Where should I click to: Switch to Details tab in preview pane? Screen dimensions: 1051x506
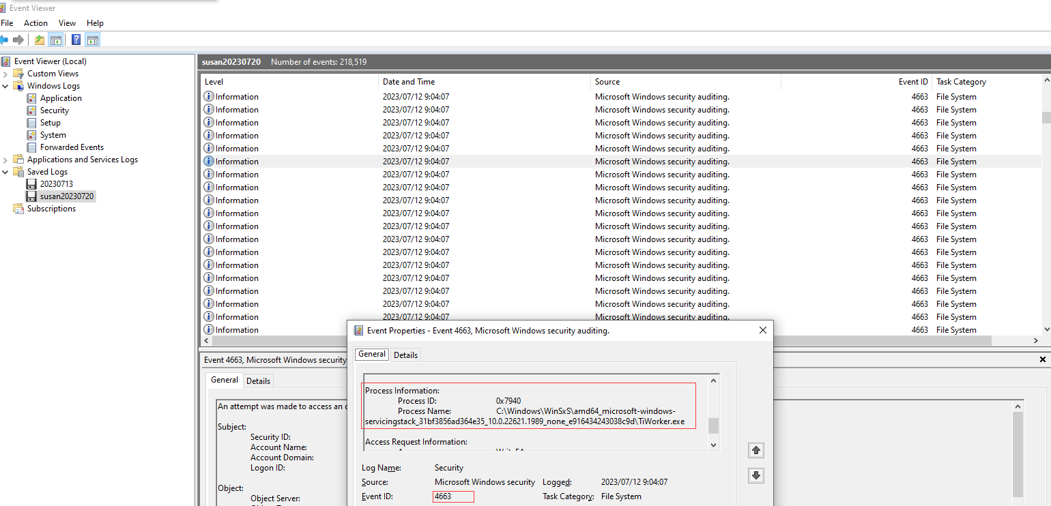pyautogui.click(x=258, y=381)
